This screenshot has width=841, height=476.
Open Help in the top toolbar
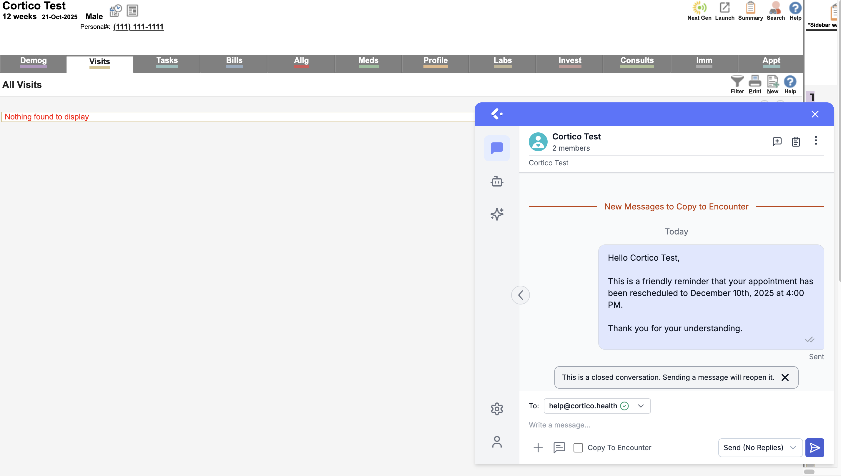795,11
